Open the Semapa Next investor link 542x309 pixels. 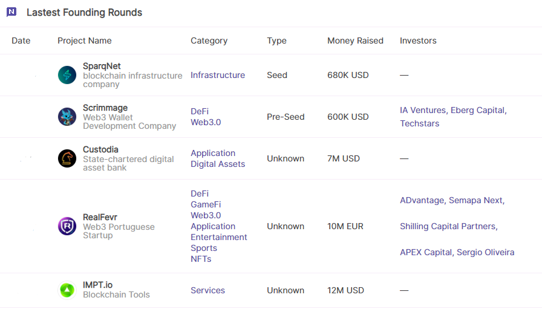pyautogui.click(x=475, y=201)
